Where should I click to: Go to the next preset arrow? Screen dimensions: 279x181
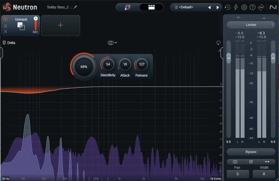pos(218,8)
